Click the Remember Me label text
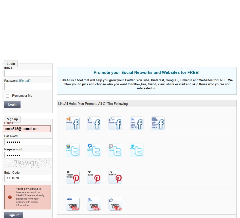 (22, 96)
